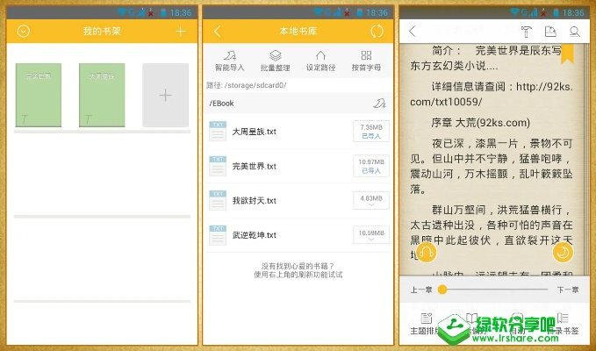
Task: Open the circled down-arrow menu on bookshelf
Action: click(24, 32)
